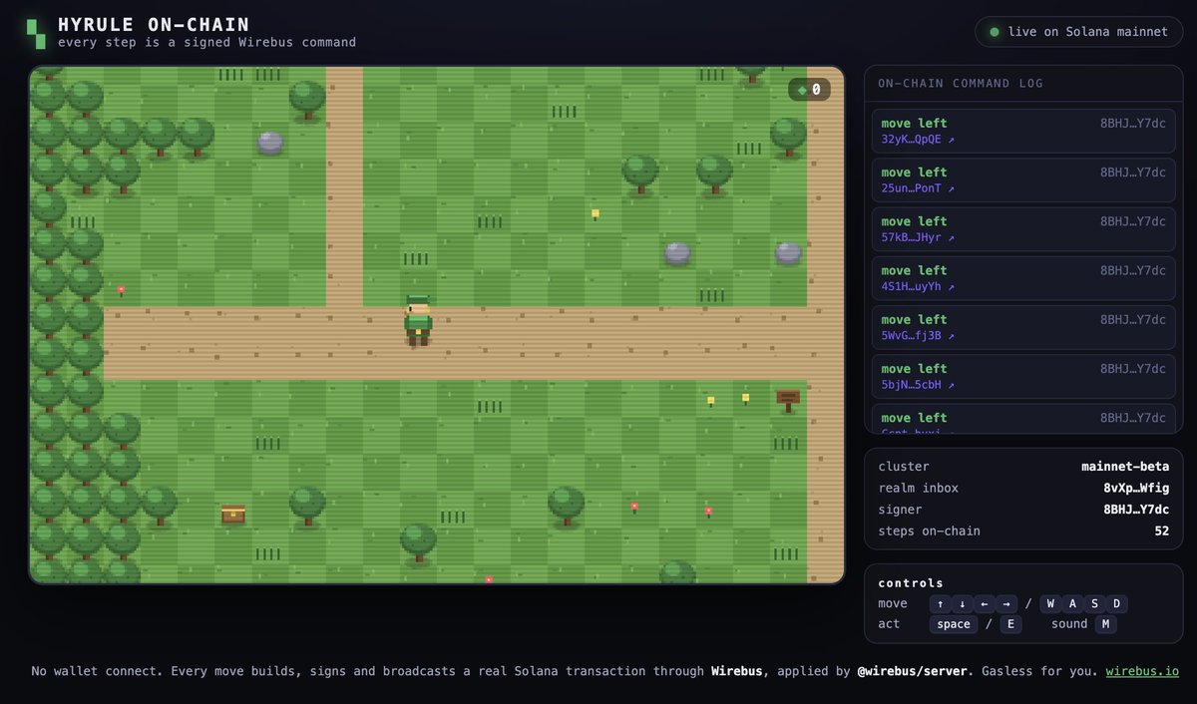Open transaction link 25un…PonT
Viewport: 1197px width, 704px height.
pyautogui.click(x=918, y=188)
